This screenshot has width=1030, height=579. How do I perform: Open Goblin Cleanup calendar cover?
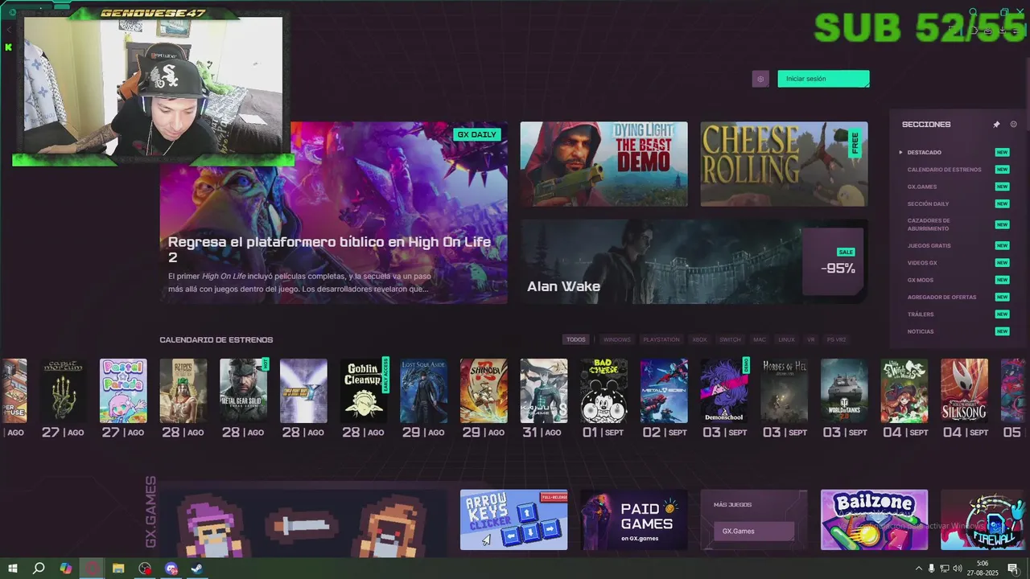coord(364,391)
